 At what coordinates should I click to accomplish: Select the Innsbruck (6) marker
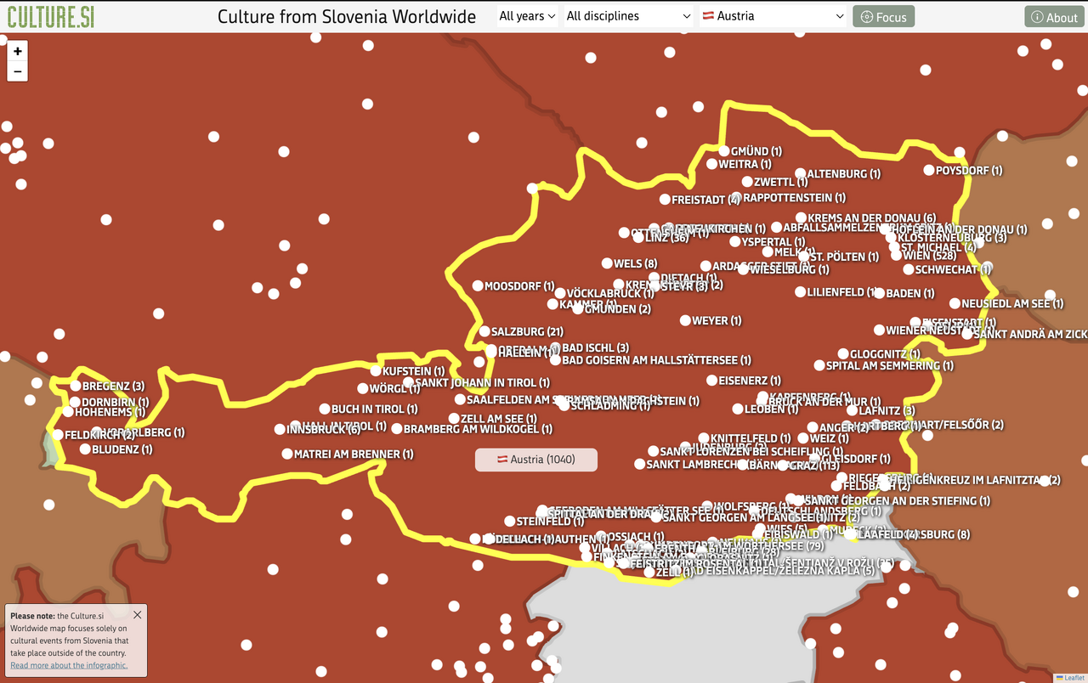pyautogui.click(x=280, y=429)
